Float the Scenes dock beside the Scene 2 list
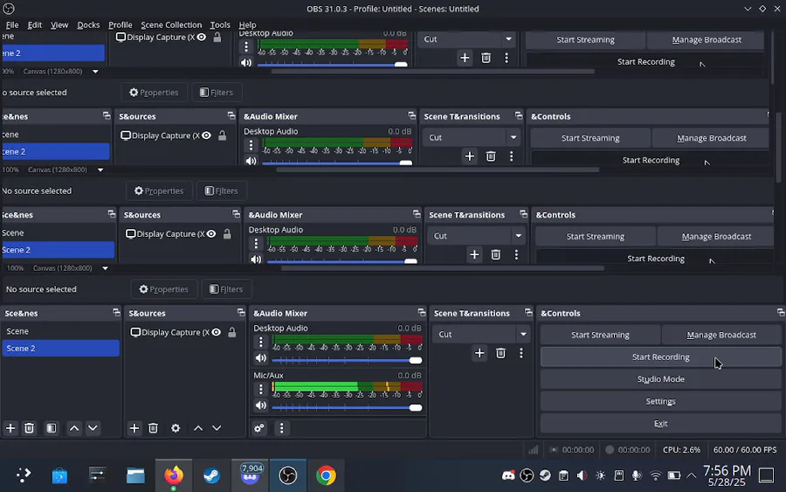Viewport: 786px width, 492px height. [116, 313]
